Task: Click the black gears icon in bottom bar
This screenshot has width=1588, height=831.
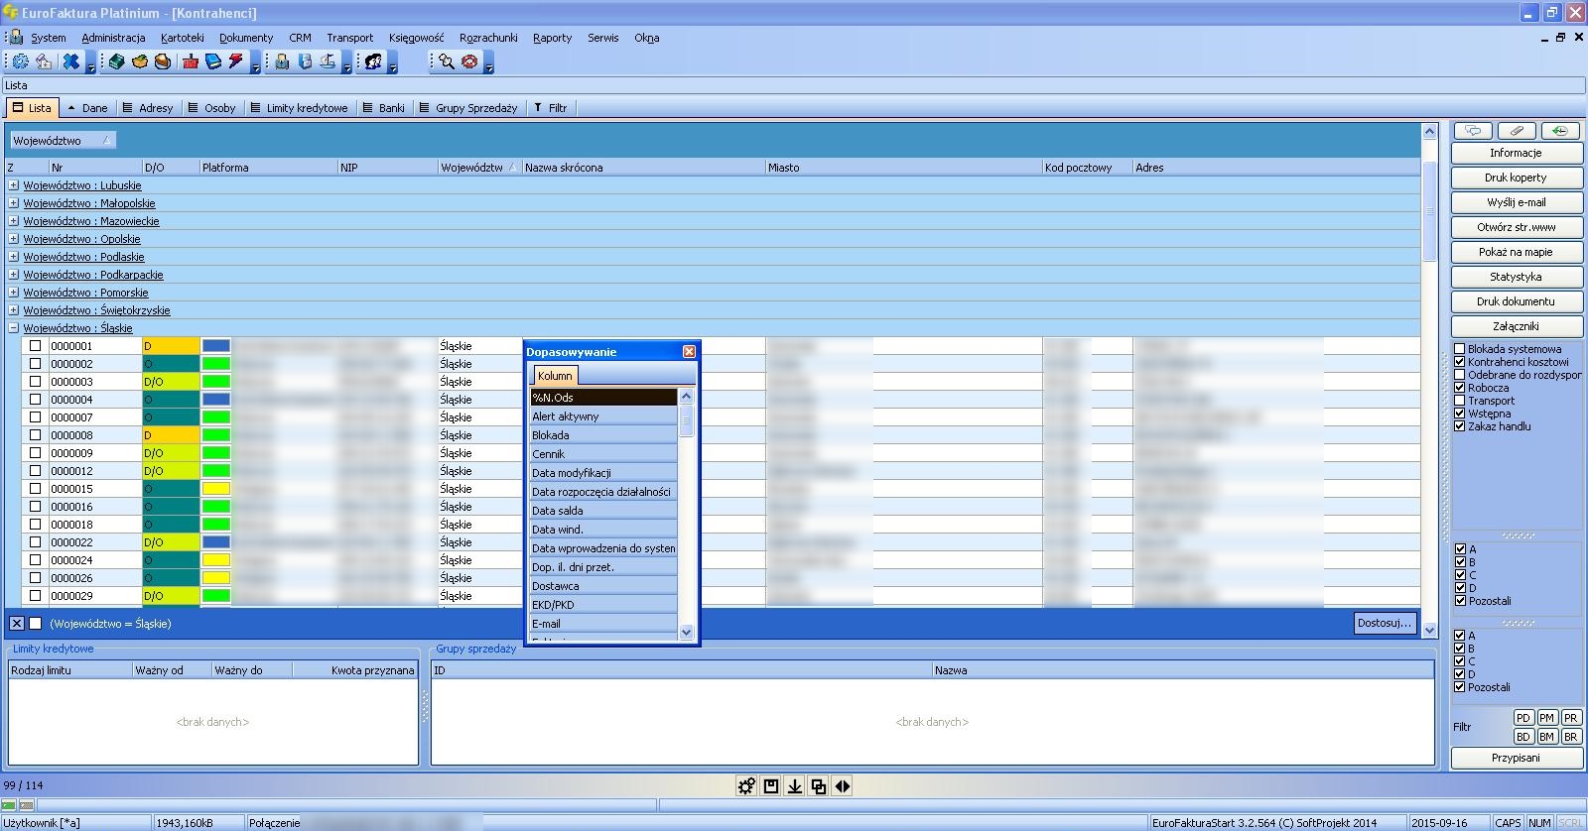Action: (746, 786)
